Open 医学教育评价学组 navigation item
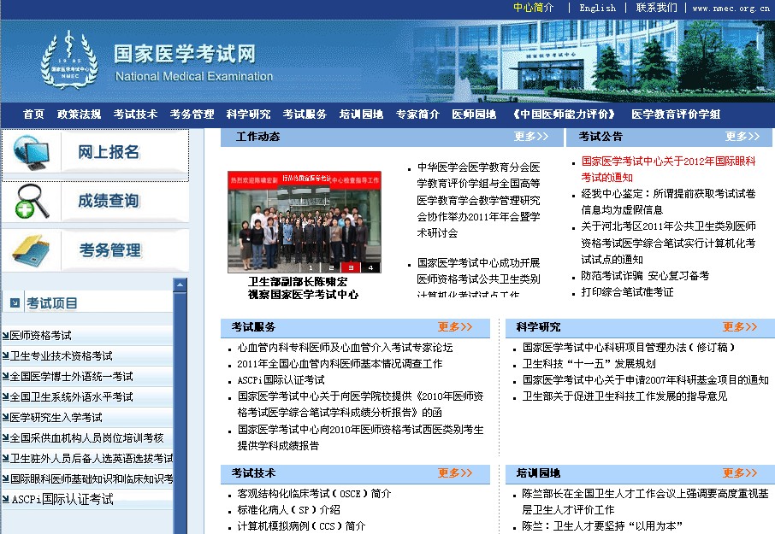Image resolution: width=775 pixels, height=534 pixels. pos(676,114)
